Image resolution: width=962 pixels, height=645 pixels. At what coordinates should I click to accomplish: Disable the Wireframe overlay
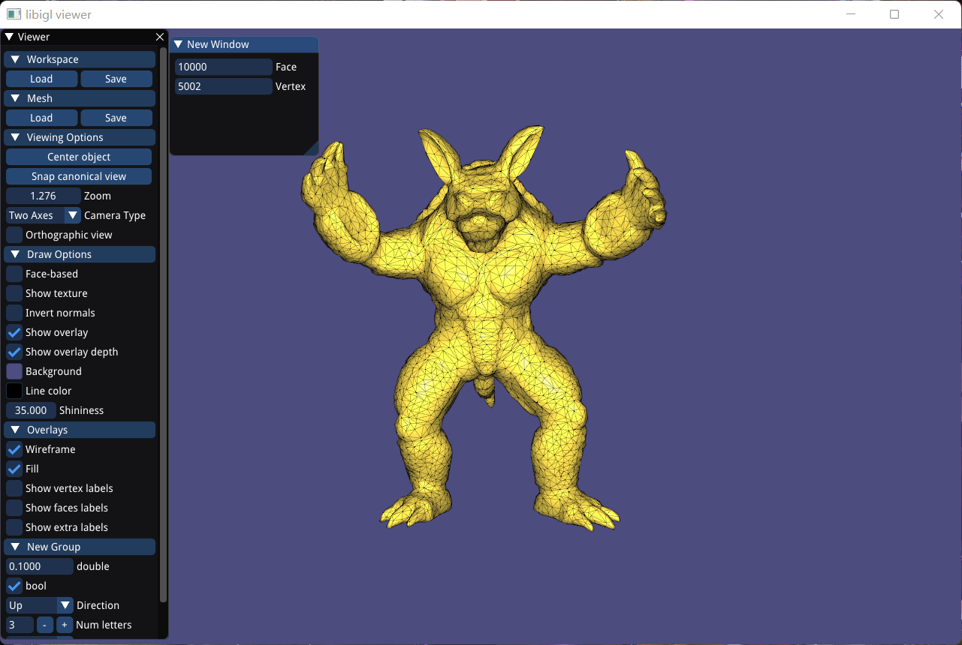pyautogui.click(x=13, y=449)
